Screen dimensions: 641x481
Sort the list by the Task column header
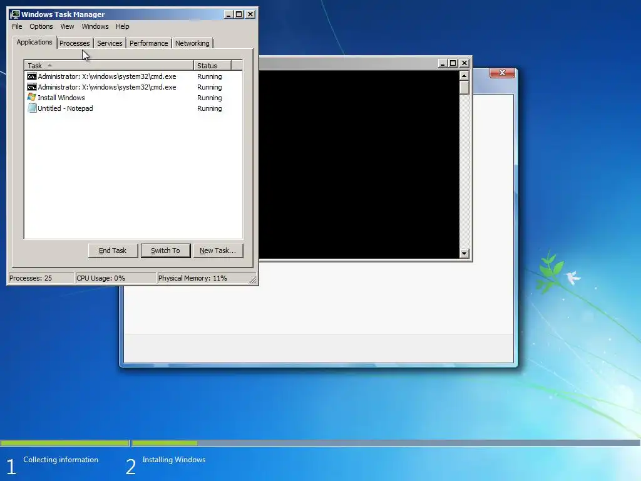[109, 65]
